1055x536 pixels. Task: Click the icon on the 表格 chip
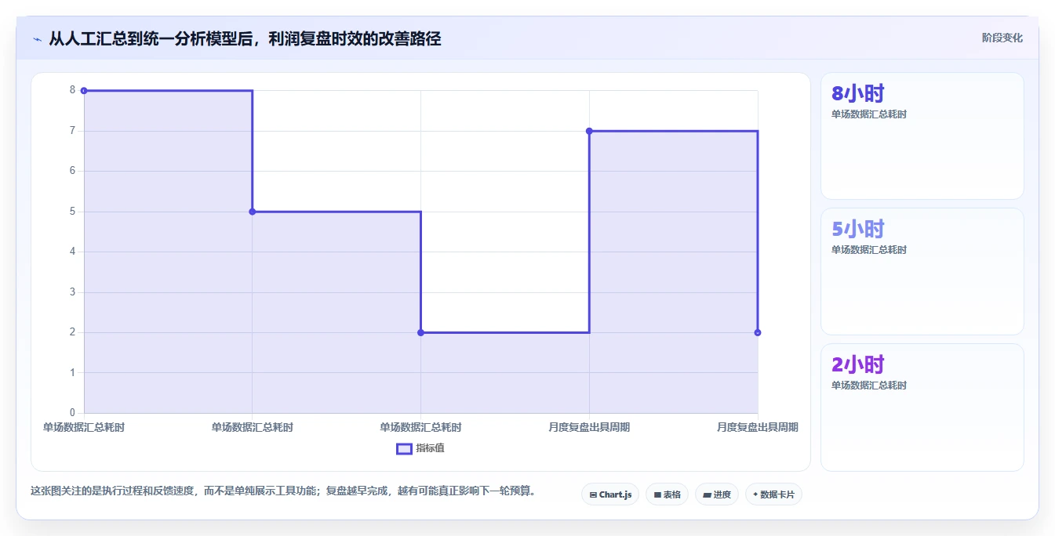[657, 494]
